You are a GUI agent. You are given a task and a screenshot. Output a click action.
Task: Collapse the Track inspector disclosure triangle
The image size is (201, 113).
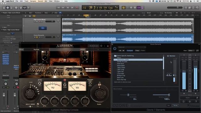pos(2,30)
